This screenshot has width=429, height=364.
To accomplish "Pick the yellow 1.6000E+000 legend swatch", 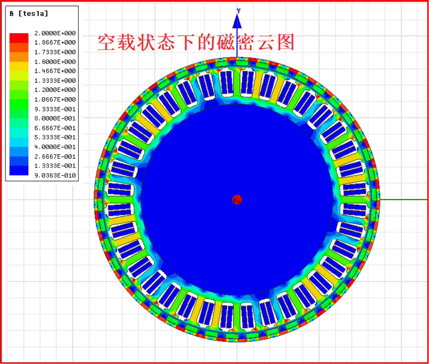I will click(19, 66).
